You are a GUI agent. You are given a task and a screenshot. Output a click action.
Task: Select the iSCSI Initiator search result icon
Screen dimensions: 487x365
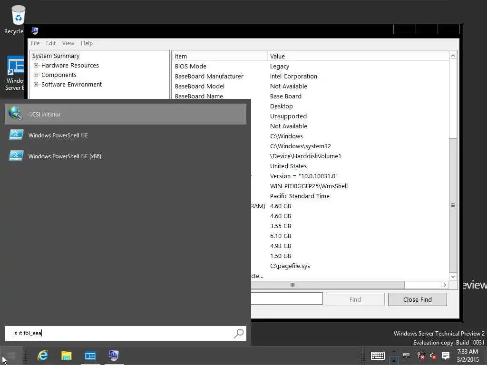(15, 113)
